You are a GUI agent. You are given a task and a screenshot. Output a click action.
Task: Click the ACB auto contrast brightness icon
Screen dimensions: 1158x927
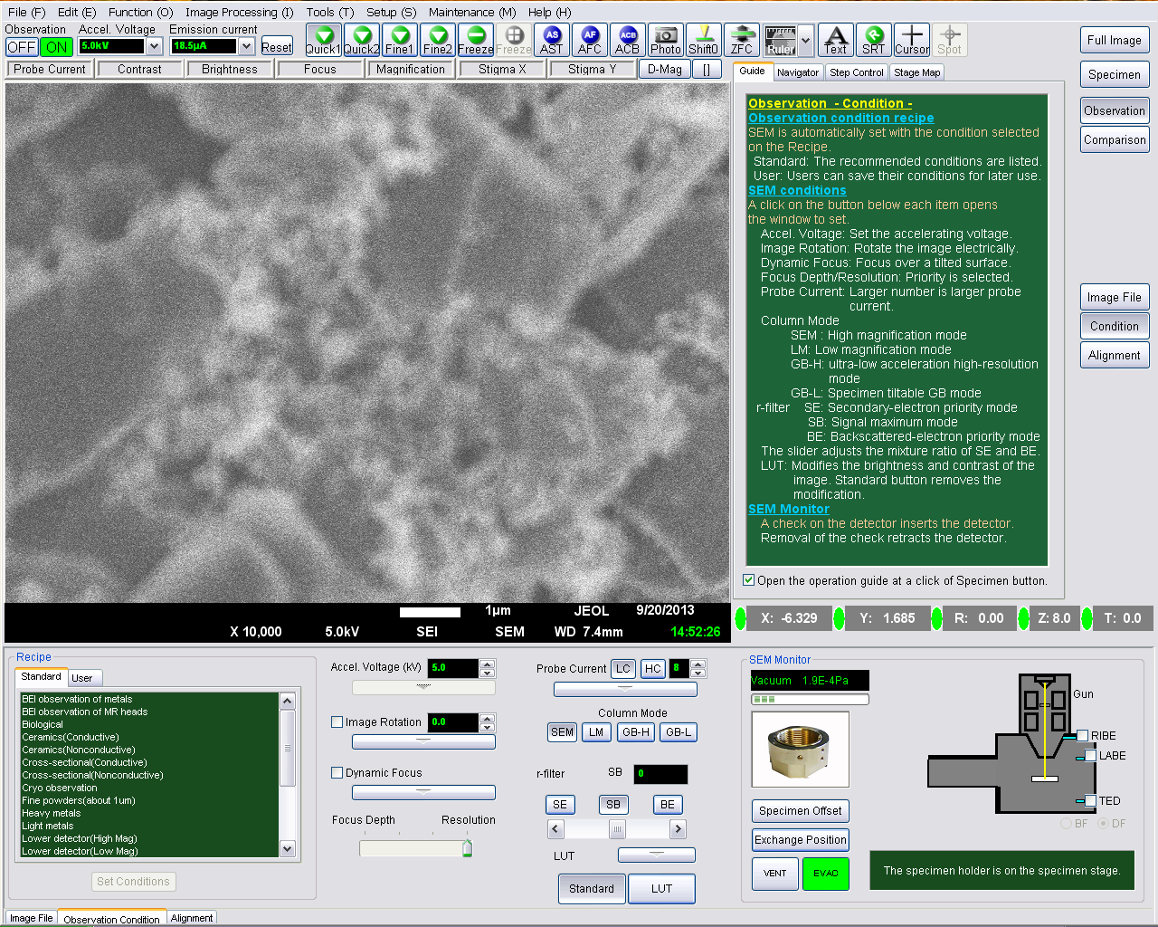627,40
